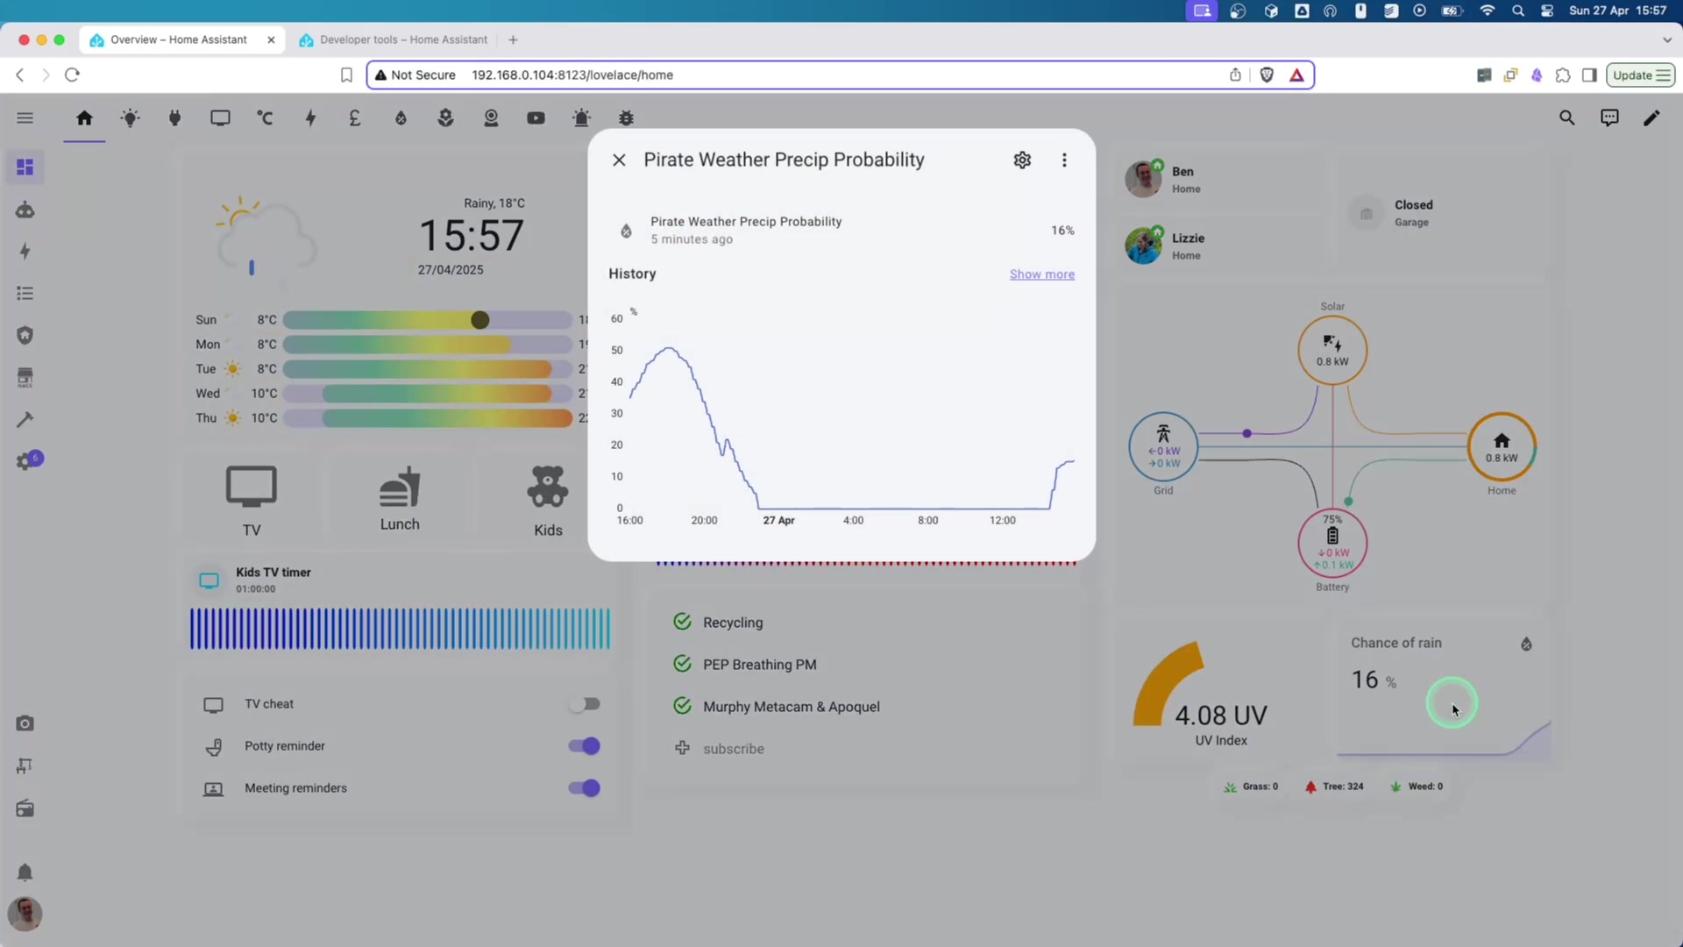Check off the Recycling task
1683x947 pixels.
(x=682, y=622)
